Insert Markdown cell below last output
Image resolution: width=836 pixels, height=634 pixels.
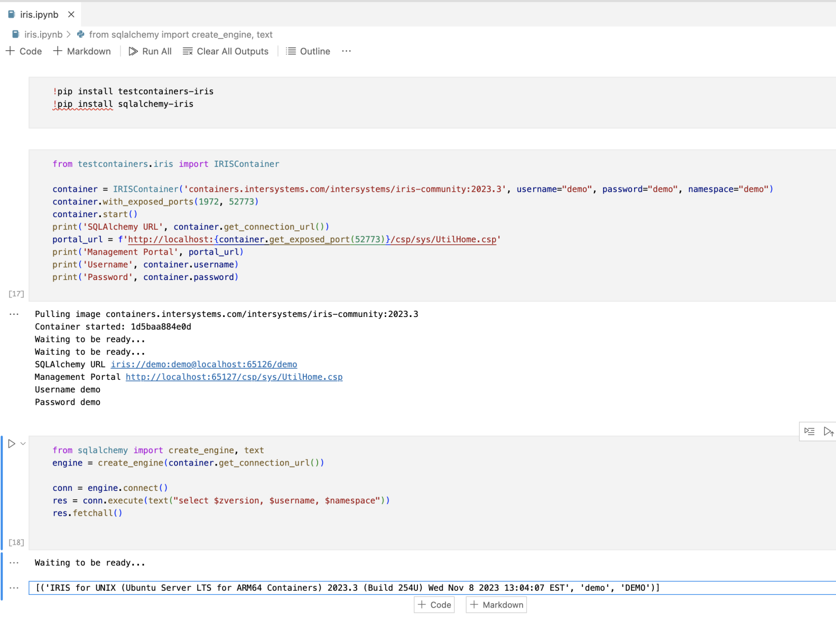pos(496,605)
